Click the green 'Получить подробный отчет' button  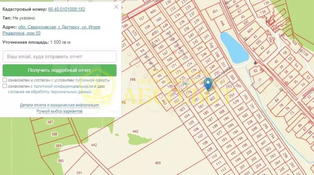point(60,70)
